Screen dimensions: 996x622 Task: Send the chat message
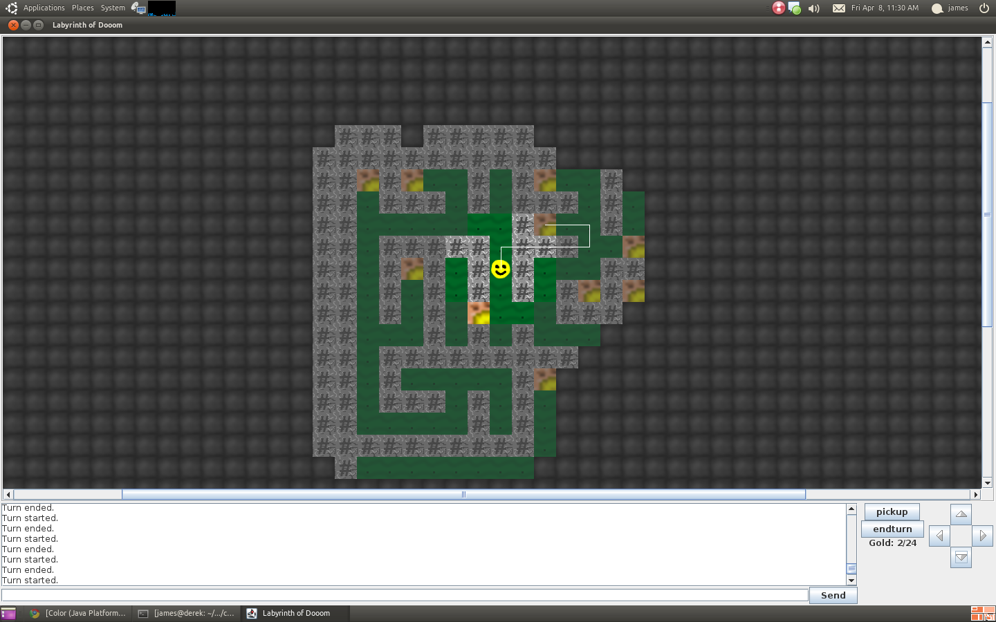pos(833,596)
